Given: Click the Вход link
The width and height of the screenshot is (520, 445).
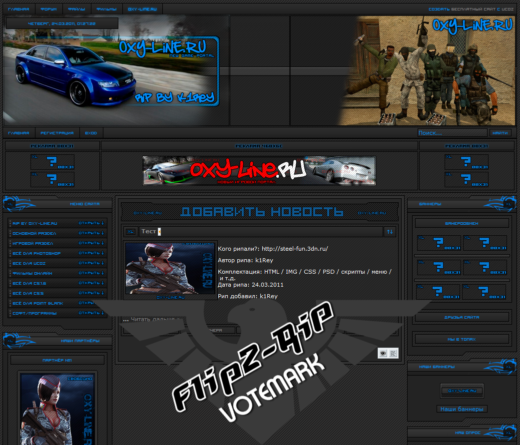Looking at the screenshot, I should point(91,133).
